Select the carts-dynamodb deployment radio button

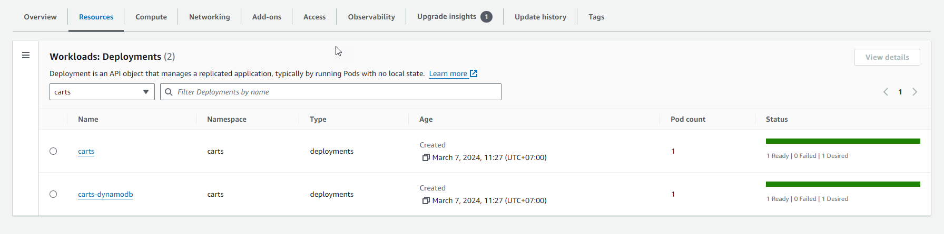pyautogui.click(x=53, y=194)
